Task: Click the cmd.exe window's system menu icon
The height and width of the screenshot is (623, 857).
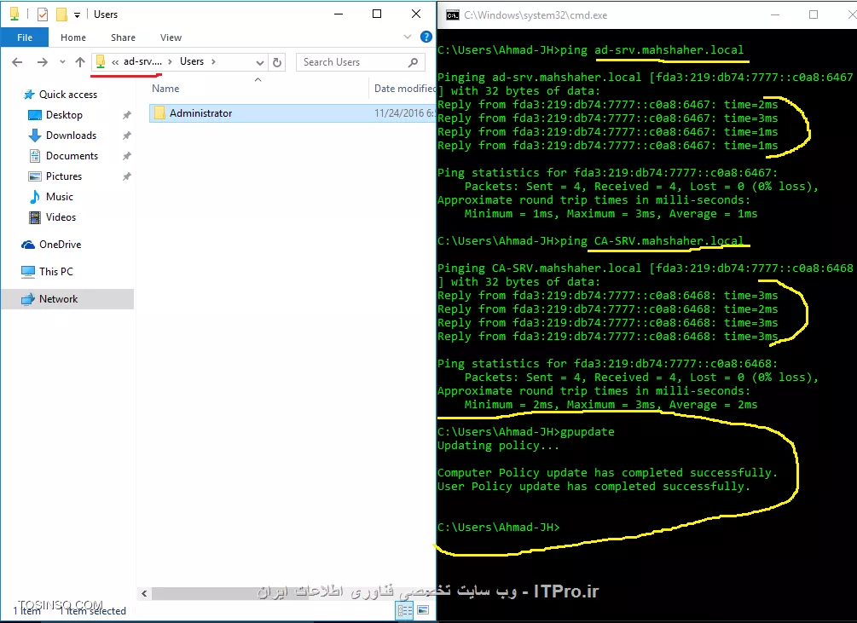Action: click(x=453, y=15)
